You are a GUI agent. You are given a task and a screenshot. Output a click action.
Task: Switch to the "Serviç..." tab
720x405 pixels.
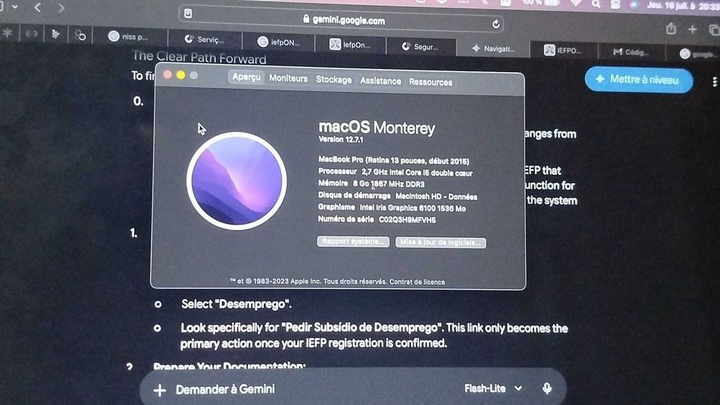click(x=204, y=40)
